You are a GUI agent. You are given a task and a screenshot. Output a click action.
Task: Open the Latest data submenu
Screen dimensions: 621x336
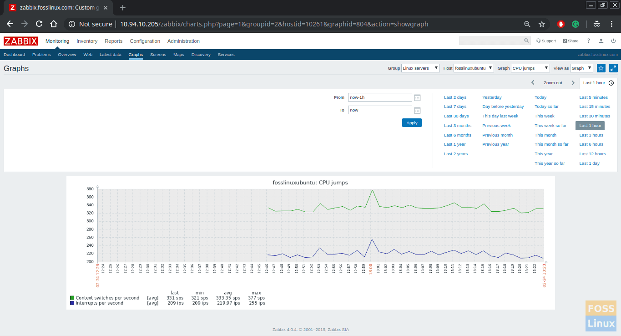[111, 55]
